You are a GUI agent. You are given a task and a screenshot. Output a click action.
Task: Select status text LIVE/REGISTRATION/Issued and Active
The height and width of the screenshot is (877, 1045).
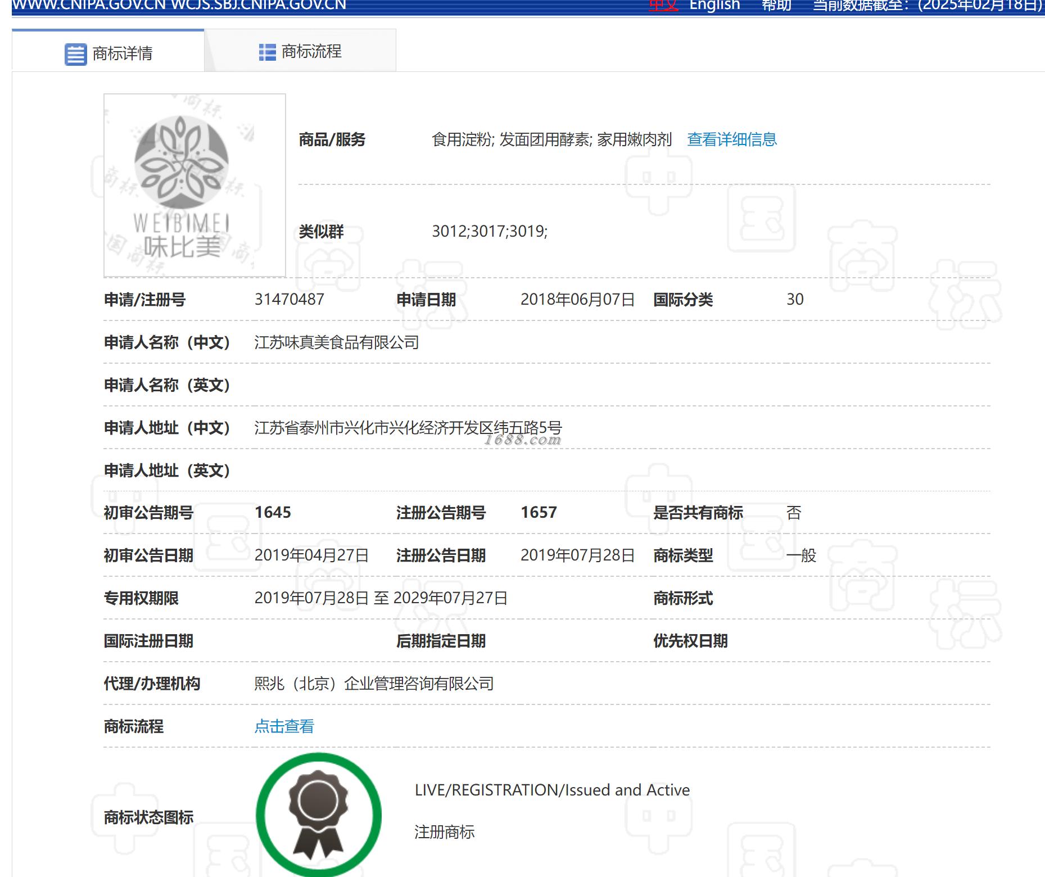click(552, 790)
